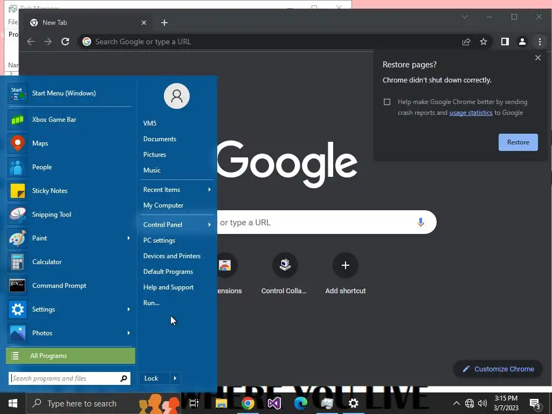Launch Microsoft Edge from taskbar
552x414 pixels.
[301, 403]
